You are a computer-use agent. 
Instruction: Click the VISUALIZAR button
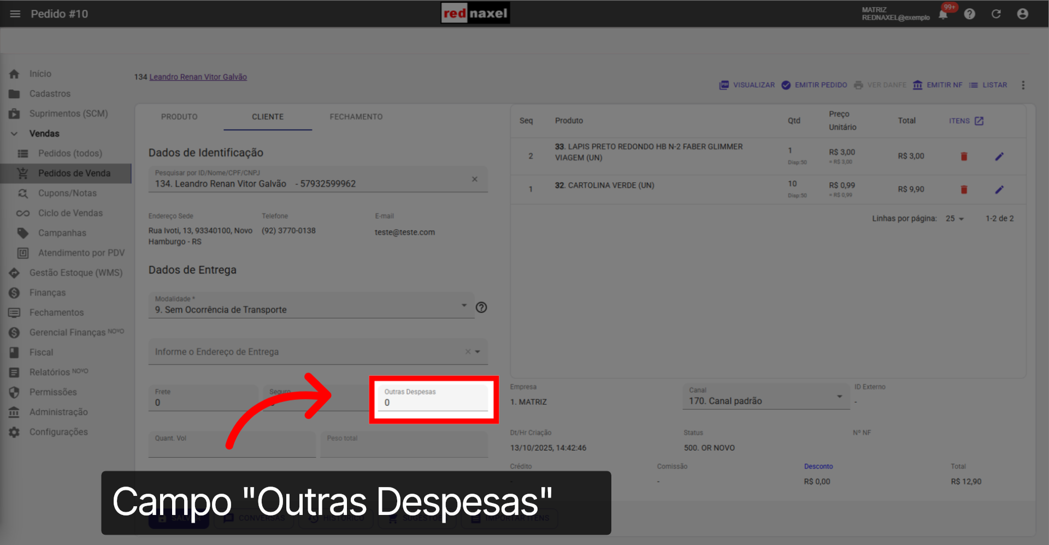coord(747,85)
